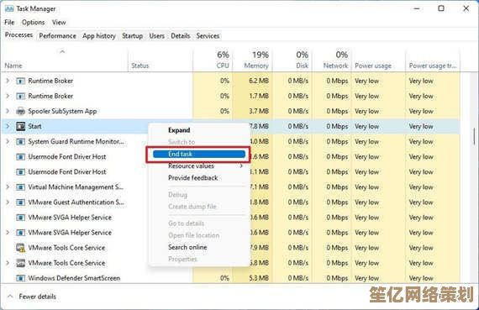The width and height of the screenshot is (479, 310).
Task: Sort by the Name column header
Action: click(x=13, y=66)
